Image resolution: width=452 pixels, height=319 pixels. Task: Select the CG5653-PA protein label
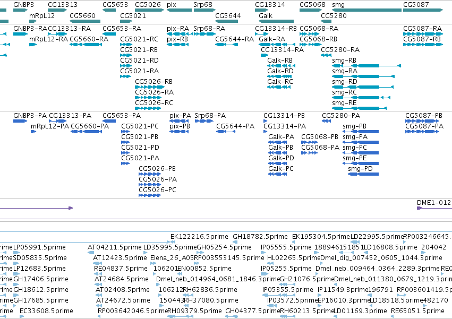122,116
